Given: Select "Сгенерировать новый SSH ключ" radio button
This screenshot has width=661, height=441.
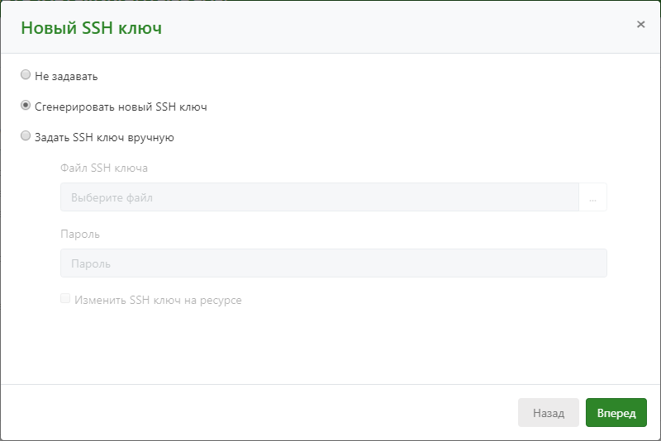Looking at the screenshot, I should coord(26,106).
